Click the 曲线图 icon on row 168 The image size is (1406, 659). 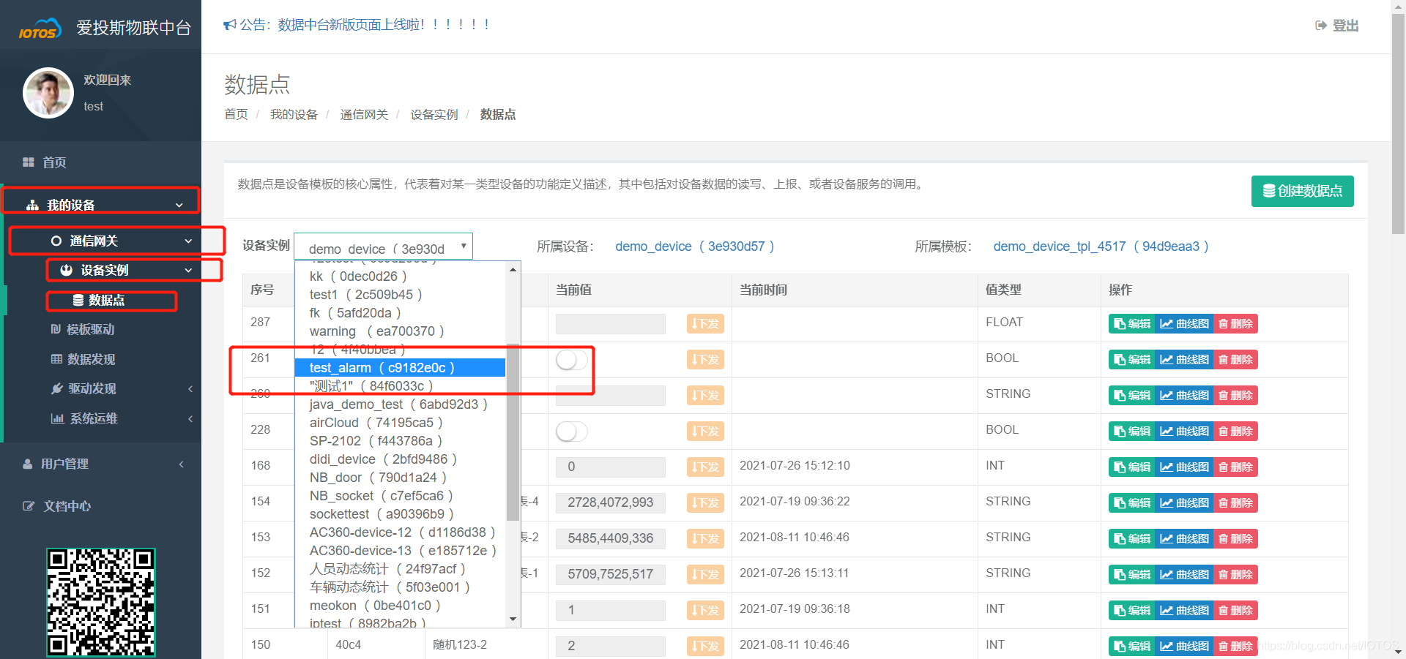point(1184,467)
